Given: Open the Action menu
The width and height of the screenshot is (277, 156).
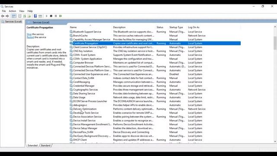Looking at the screenshot, I should pyautogui.click(x=13, y=11).
